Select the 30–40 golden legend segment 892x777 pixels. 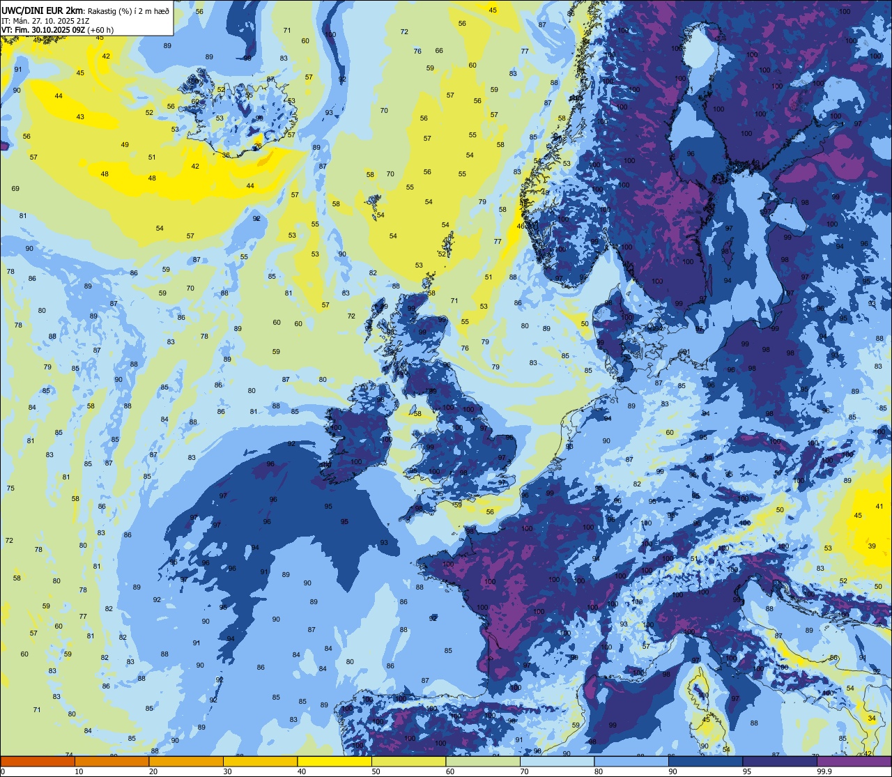coord(260,761)
